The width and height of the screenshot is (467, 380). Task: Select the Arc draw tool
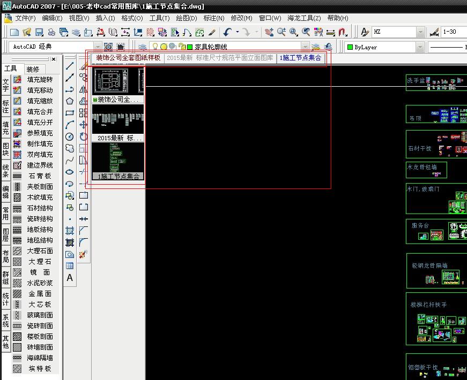click(70, 125)
